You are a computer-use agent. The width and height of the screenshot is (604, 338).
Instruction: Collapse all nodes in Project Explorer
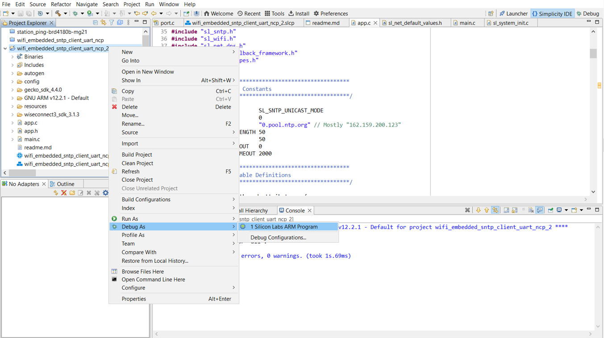pyautogui.click(x=96, y=22)
